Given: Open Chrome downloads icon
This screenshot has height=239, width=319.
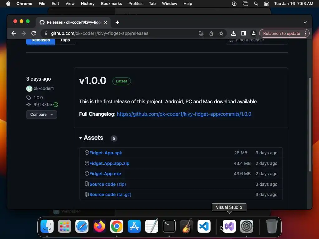Looking at the screenshot, I should [x=234, y=33].
